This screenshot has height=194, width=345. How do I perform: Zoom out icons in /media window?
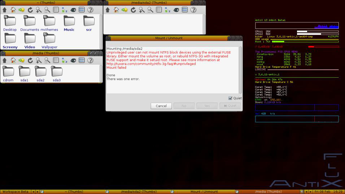tap(47, 60)
